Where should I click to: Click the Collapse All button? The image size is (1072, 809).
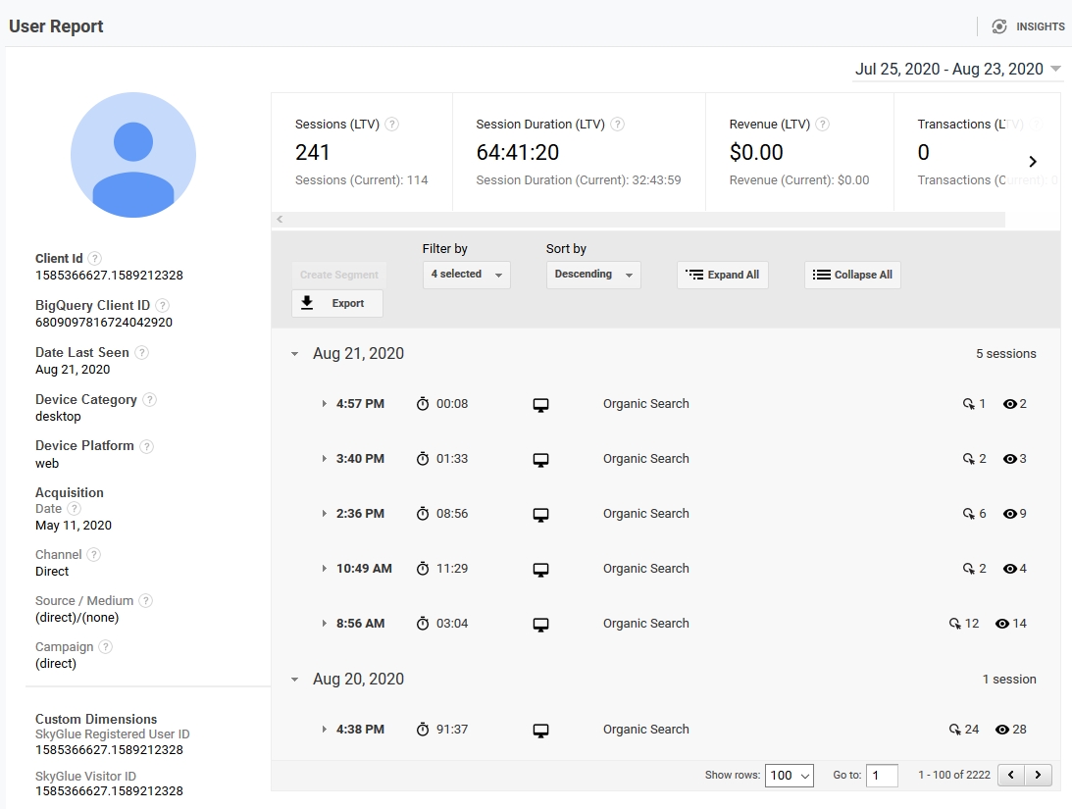[852, 275]
